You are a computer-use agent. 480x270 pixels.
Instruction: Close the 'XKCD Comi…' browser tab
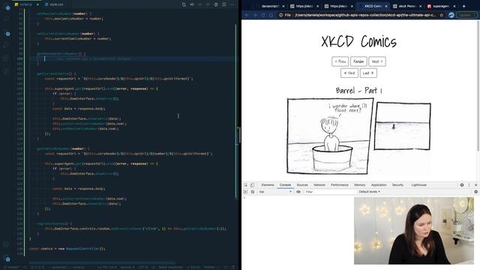(x=386, y=6)
